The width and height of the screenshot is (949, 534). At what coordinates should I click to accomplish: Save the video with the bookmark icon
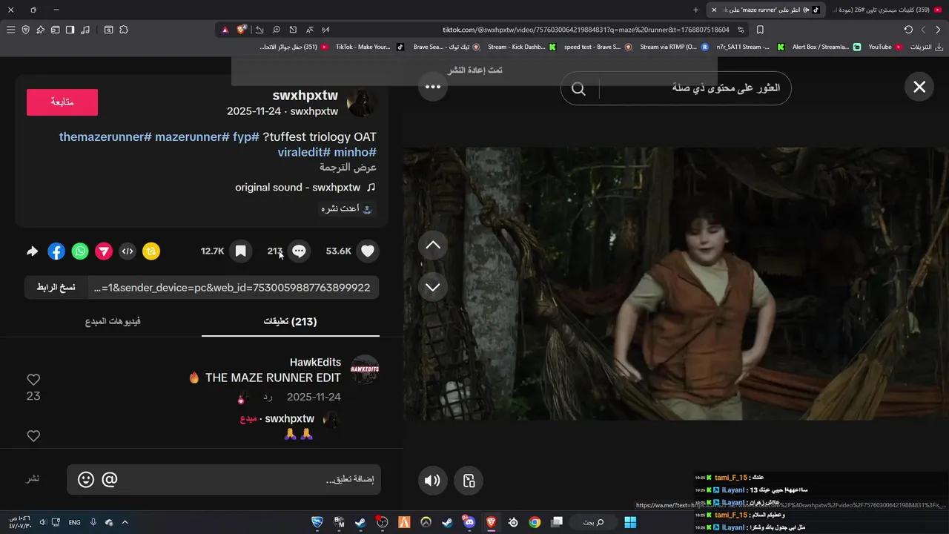pyautogui.click(x=240, y=251)
